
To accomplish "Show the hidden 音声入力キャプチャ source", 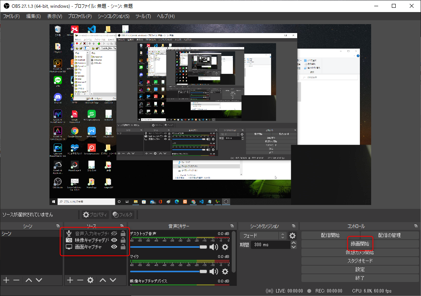I will (114, 233).
